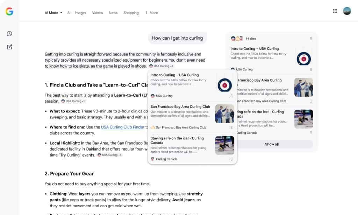The height and width of the screenshot is (215, 358).
Task: Switch to the Images tab
Action: (x=80, y=13)
